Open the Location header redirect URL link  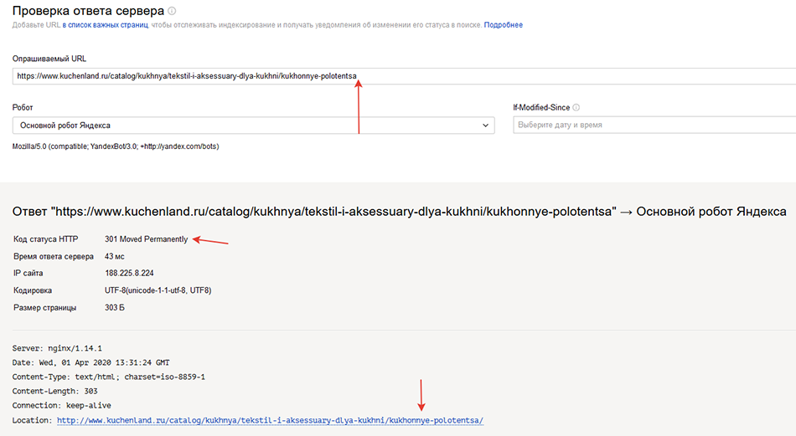point(270,420)
